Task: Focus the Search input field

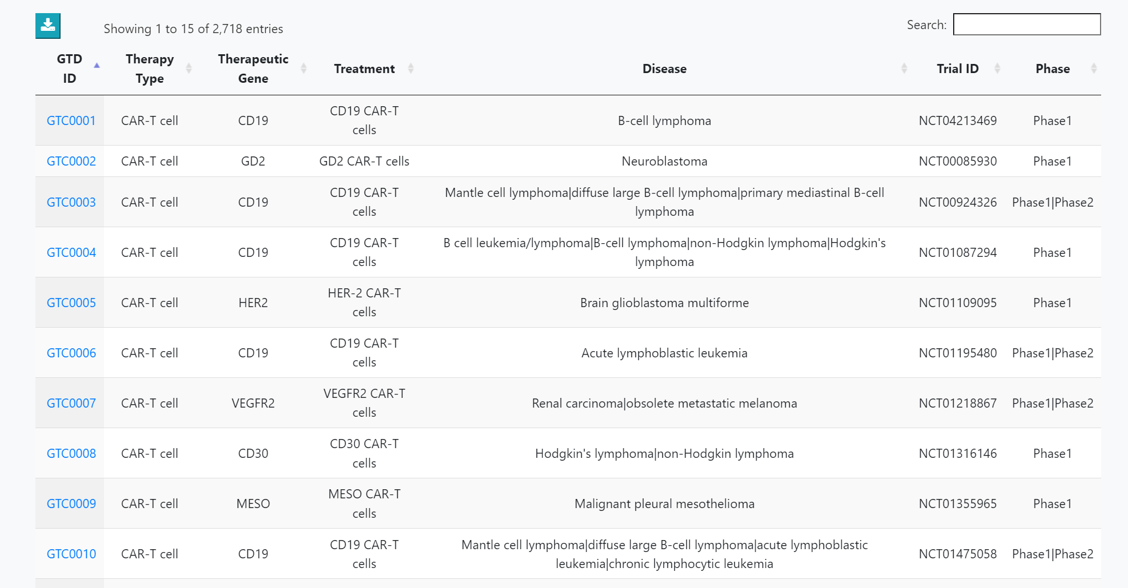Action: coord(1027,25)
